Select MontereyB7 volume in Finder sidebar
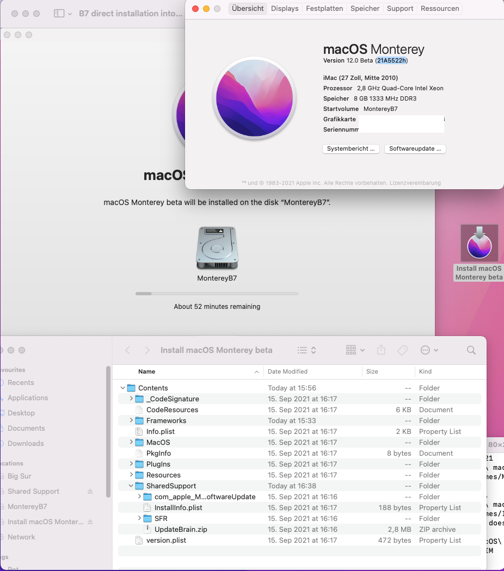The image size is (504, 571). tap(27, 506)
